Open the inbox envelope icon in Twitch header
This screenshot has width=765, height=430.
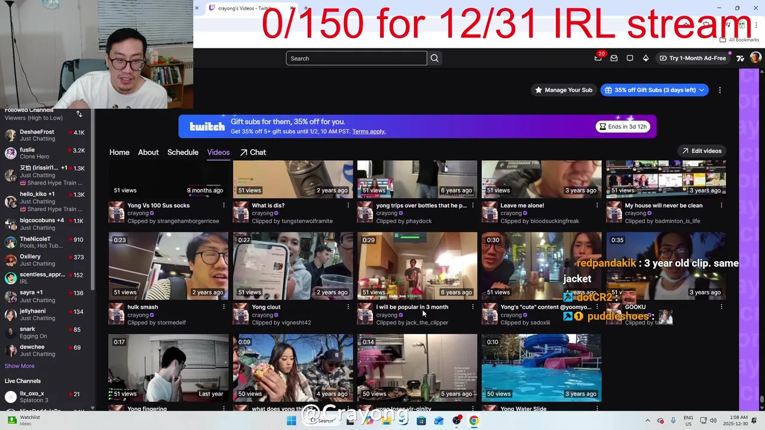tap(614, 58)
